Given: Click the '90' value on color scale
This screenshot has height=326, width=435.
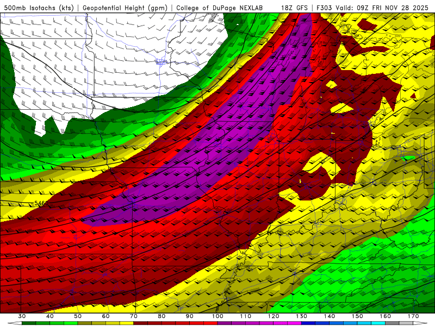Looking at the screenshot, I should pos(190,316).
